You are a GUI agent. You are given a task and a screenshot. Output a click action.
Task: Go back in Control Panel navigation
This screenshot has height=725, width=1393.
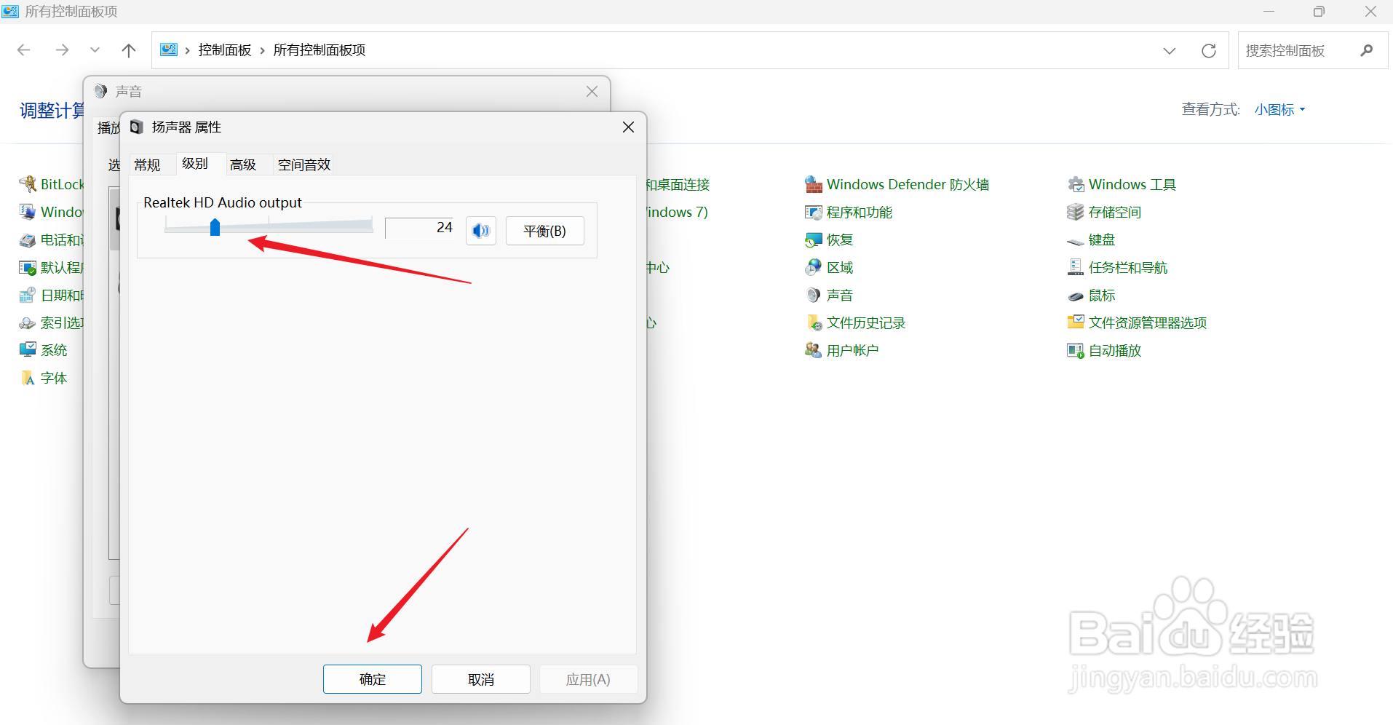click(24, 50)
